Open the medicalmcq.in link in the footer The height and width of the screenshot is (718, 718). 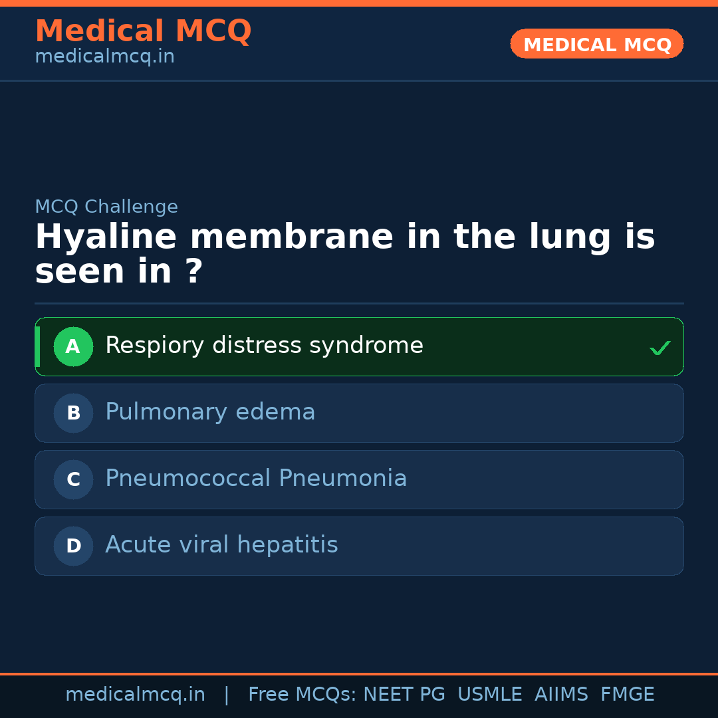(x=135, y=695)
